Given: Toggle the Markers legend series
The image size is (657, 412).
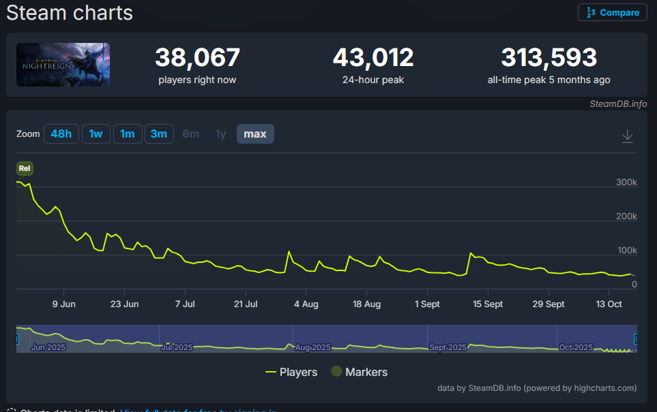Looking at the screenshot, I should pos(359,372).
